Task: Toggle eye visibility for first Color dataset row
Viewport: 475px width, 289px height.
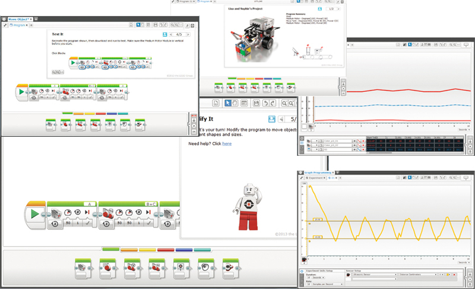Action: (354, 141)
